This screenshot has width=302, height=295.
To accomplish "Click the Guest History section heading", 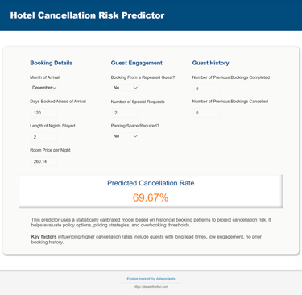I will point(210,63).
